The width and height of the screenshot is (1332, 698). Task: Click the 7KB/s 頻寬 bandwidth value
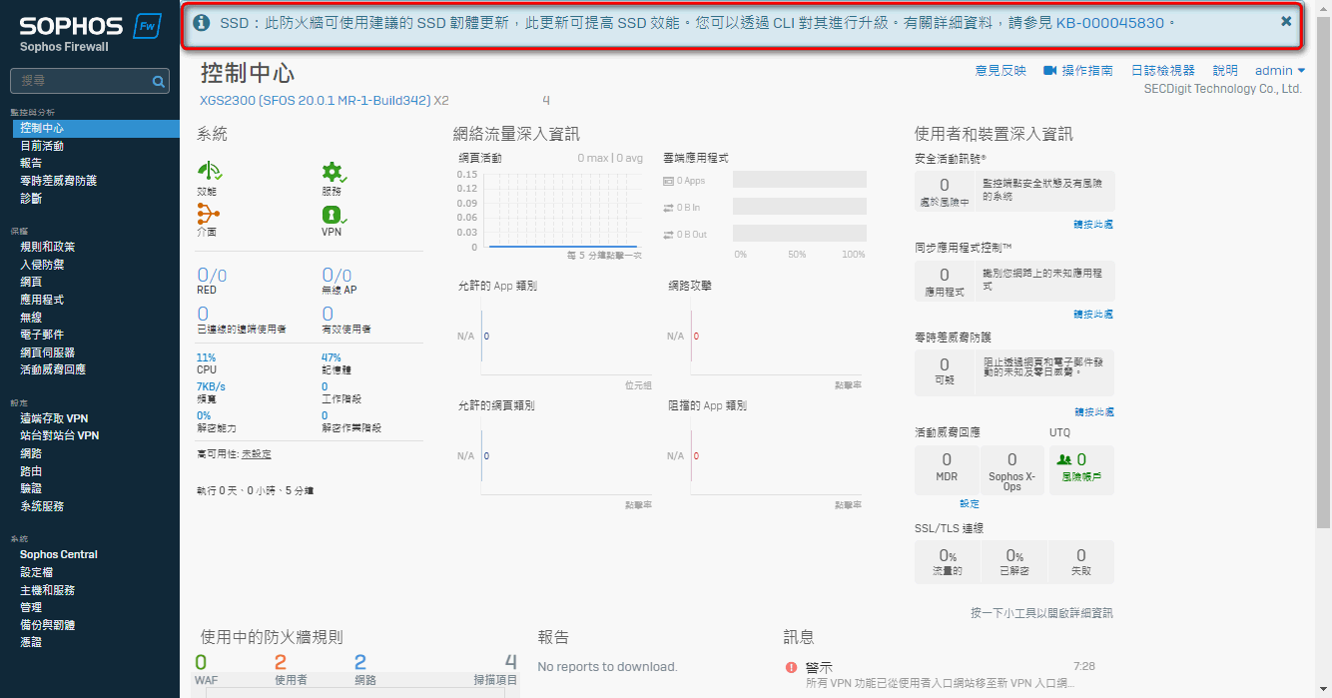tap(211, 386)
